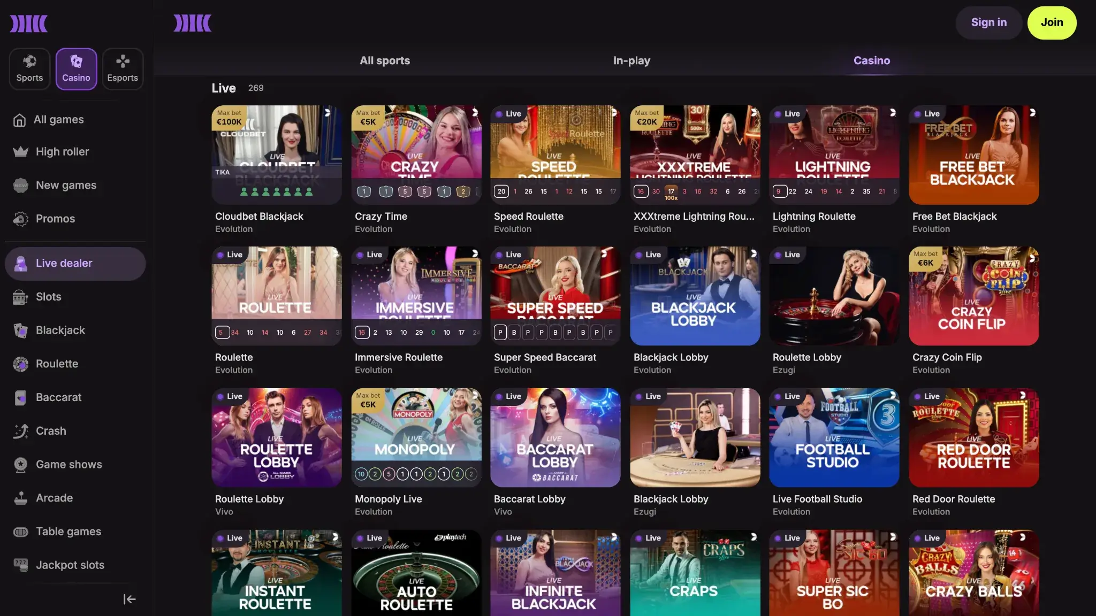Image resolution: width=1096 pixels, height=616 pixels.
Task: Expand the Speed Roulette card chevron
Action: [x=614, y=113]
